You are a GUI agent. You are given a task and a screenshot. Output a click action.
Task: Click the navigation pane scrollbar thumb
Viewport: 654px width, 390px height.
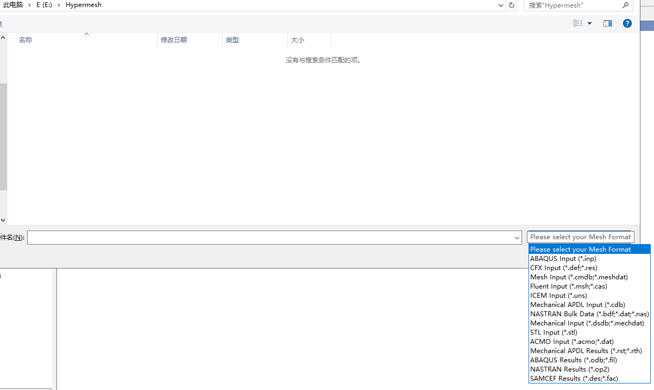pyautogui.click(x=3, y=137)
